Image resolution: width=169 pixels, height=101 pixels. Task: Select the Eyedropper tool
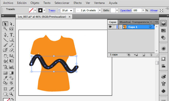[x=5, y=78]
